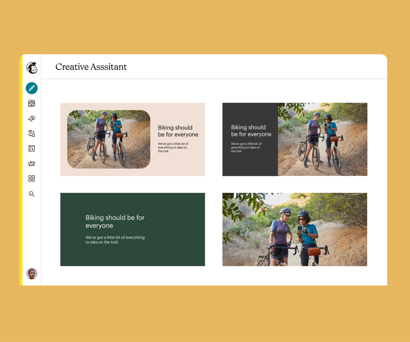The width and height of the screenshot is (410, 342).
Task: Open the user profile avatar
Action: [32, 274]
